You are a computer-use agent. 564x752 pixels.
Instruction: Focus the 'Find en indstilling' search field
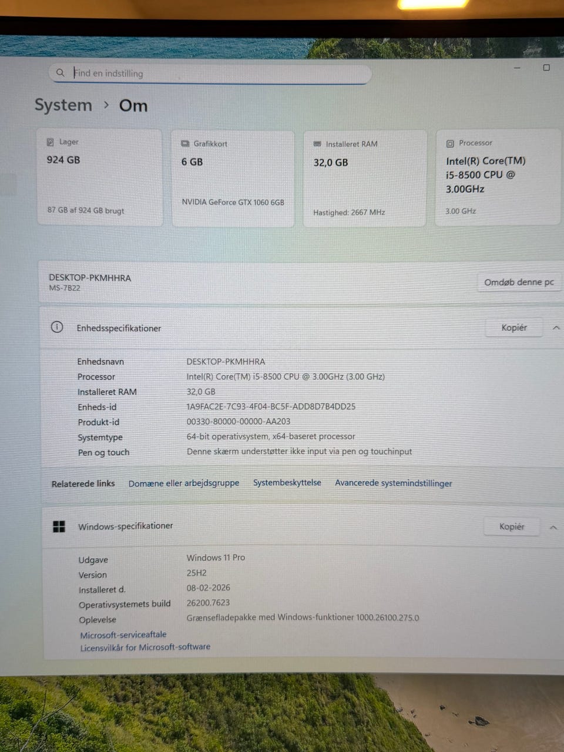coord(210,73)
